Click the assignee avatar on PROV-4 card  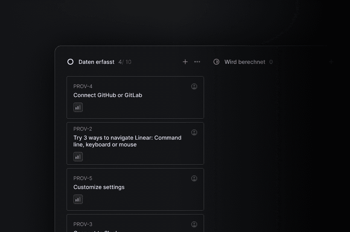pos(194,86)
